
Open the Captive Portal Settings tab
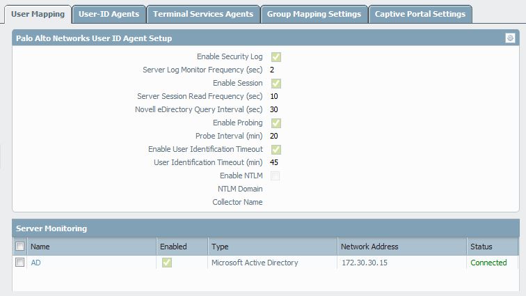click(420, 14)
